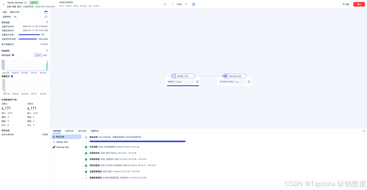Select the MySQL-Test node label on canvas
Image resolution: width=367 pixels, height=190 pixels.
(x=183, y=76)
